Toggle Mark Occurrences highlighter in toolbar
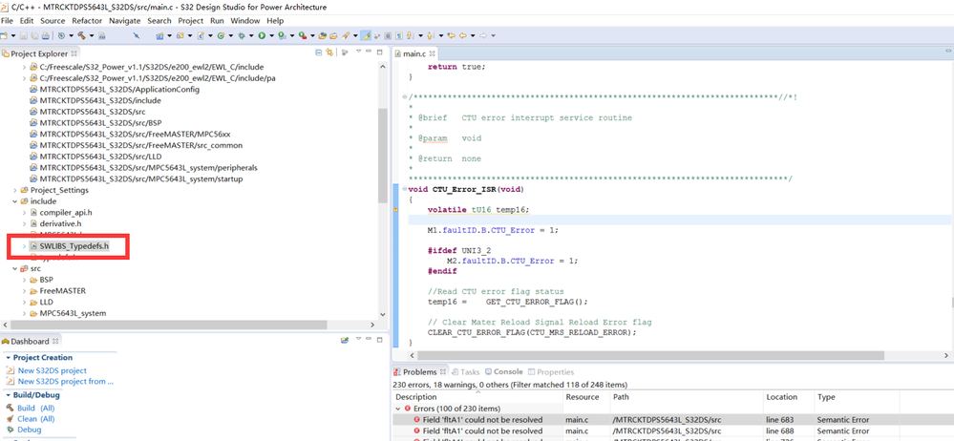This screenshot has width=954, height=441. [365, 35]
